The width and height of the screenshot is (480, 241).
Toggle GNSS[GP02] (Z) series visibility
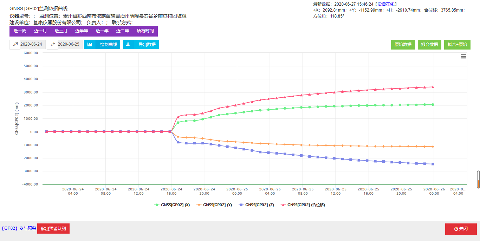point(256,205)
